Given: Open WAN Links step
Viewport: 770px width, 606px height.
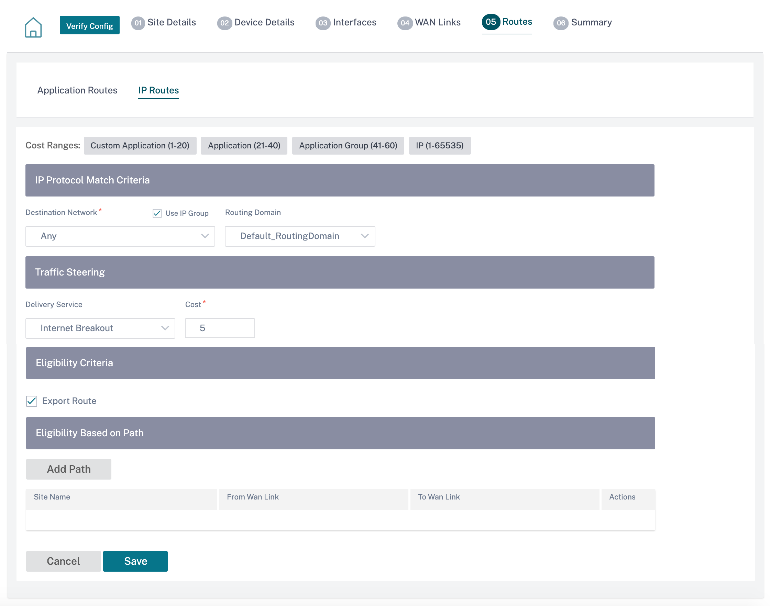Looking at the screenshot, I should pos(438,22).
